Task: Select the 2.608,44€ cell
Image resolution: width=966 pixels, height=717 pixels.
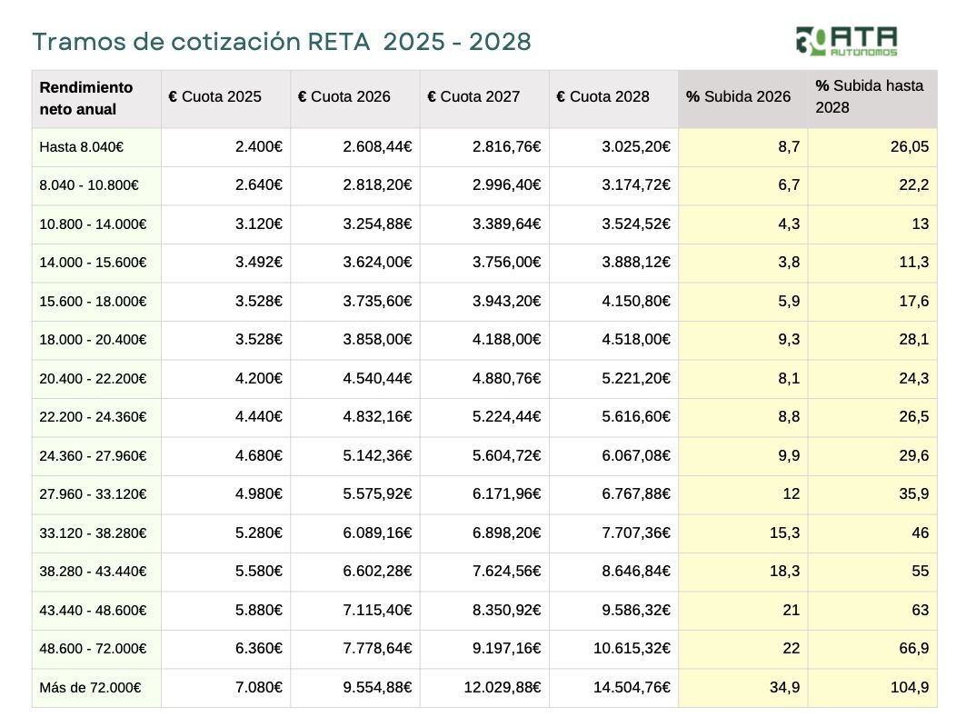Action: [377, 146]
